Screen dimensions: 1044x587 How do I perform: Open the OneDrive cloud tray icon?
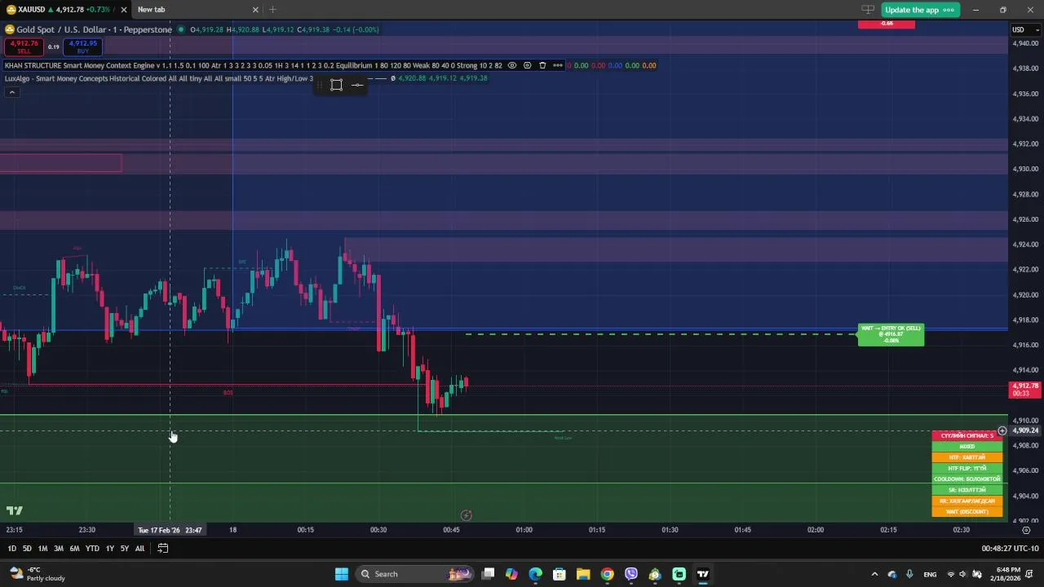(x=891, y=574)
